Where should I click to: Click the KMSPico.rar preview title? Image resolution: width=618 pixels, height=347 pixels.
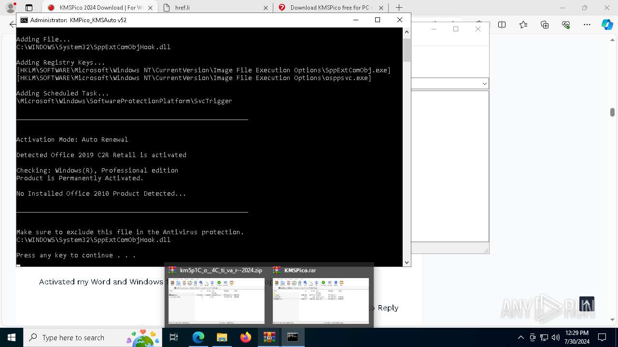pos(300,270)
